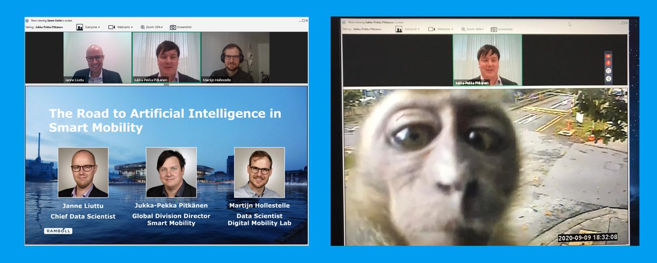Click the attendee icon beside Everyone in Janne Liuttu's screen window
The image size is (657, 263).
(80, 27)
